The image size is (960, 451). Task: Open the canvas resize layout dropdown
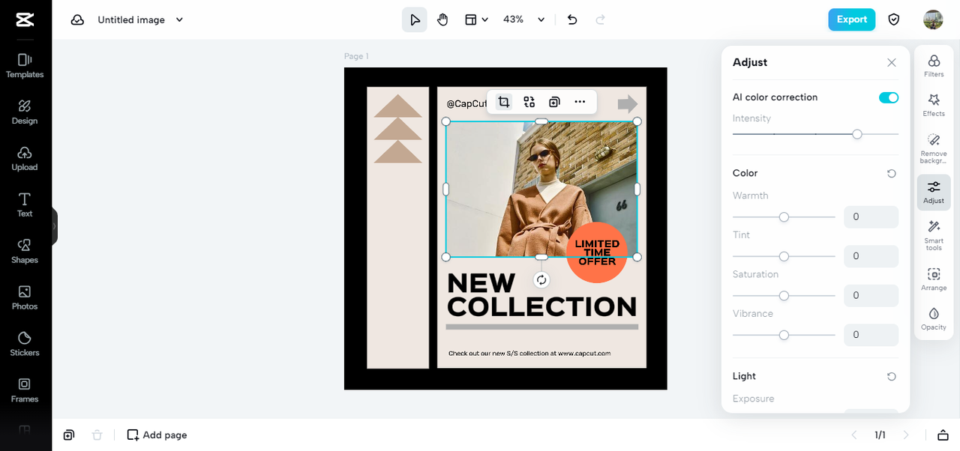tap(476, 19)
